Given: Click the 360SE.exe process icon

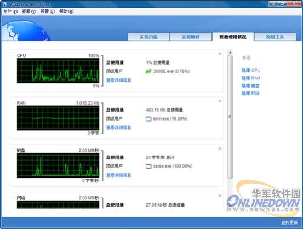Looking at the screenshot, I should 148,71.
